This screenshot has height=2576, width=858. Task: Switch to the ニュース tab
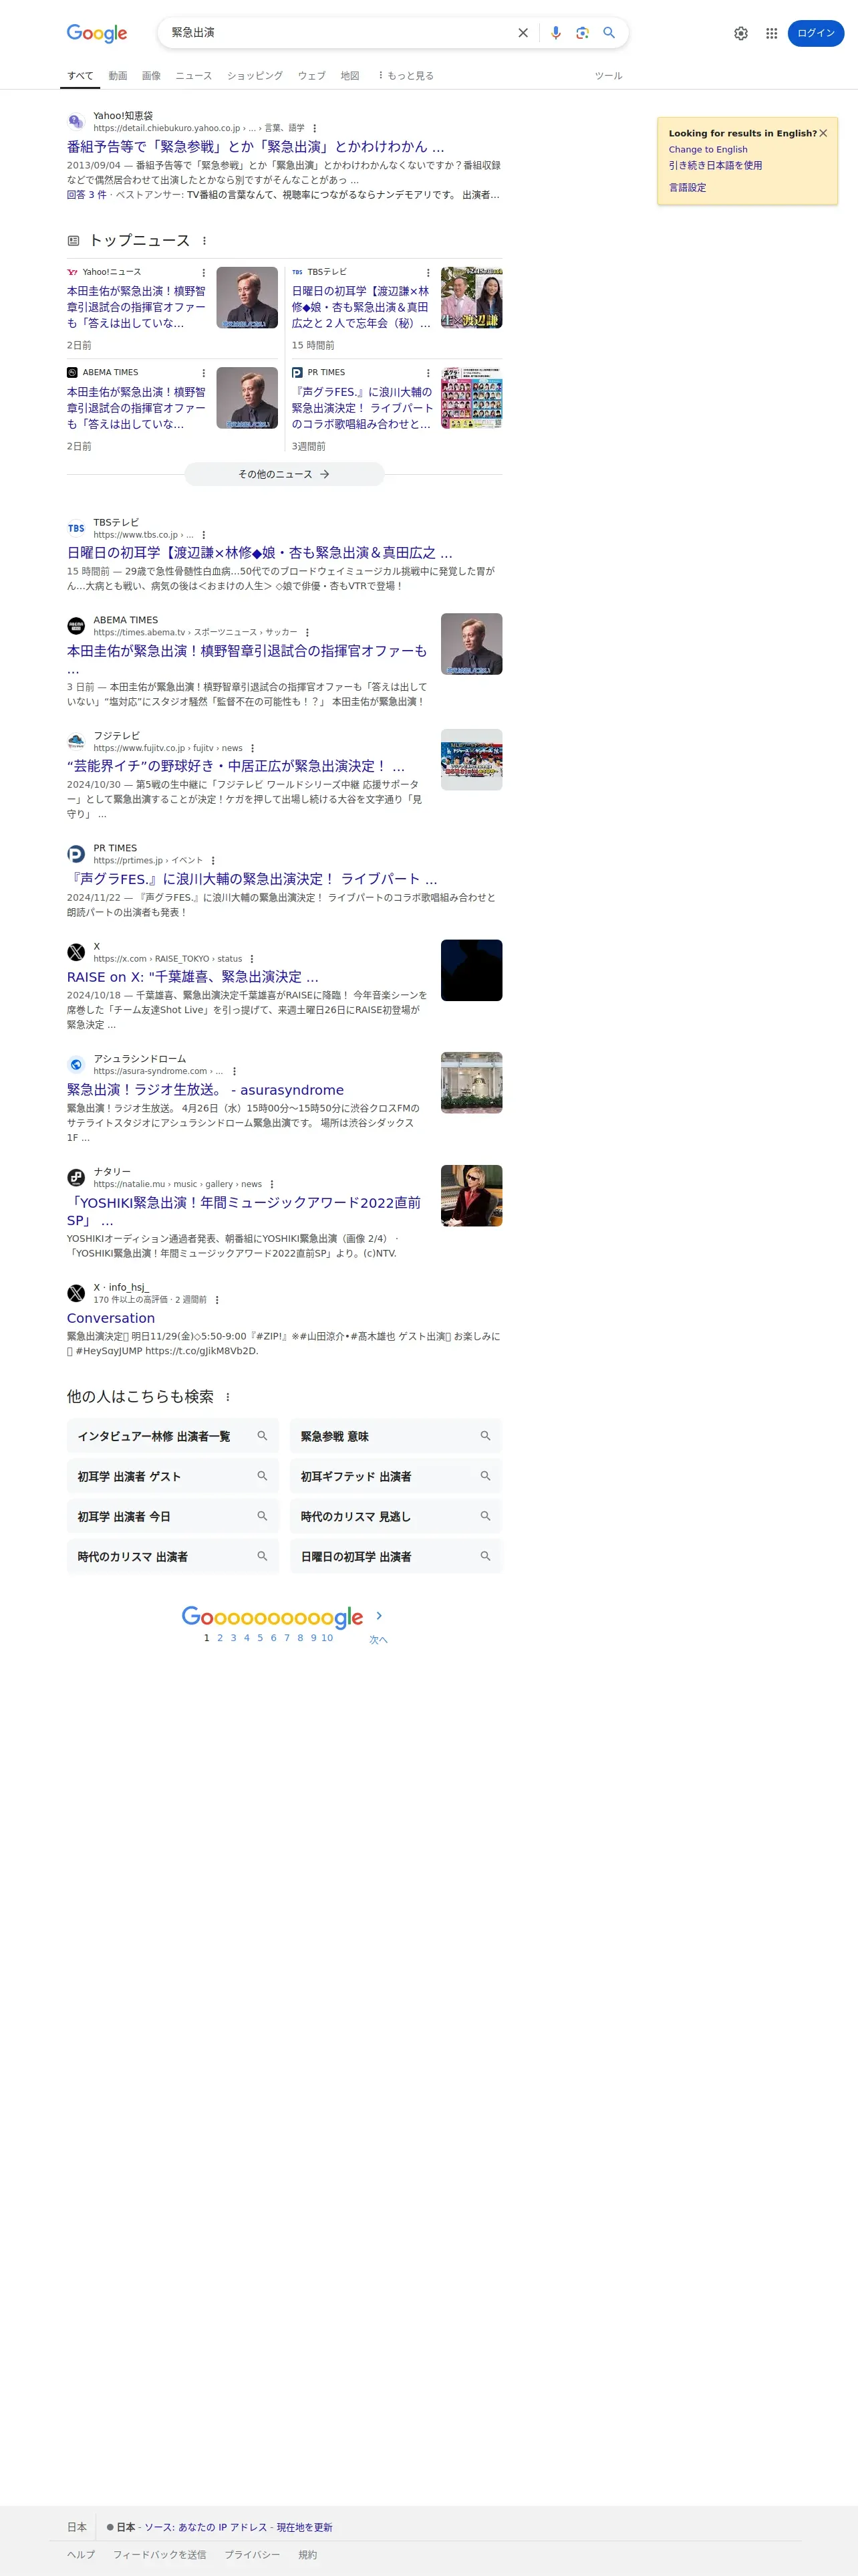click(194, 76)
